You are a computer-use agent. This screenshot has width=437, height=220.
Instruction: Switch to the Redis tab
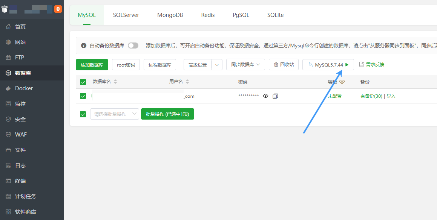point(208,15)
